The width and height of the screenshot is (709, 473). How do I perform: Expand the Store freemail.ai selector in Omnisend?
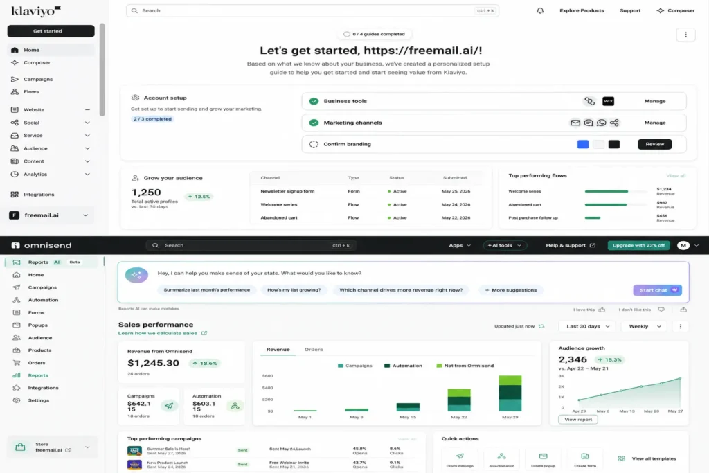(x=53, y=447)
